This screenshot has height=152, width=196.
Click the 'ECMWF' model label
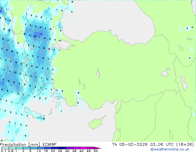(50, 145)
